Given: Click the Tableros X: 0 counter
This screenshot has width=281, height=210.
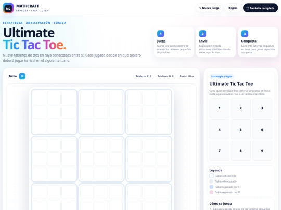Looking at the screenshot, I should pyautogui.click(x=144, y=76).
